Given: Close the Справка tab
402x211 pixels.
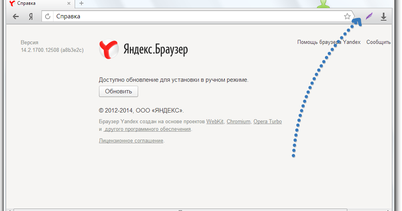Looking at the screenshot, I should pyautogui.click(x=69, y=3).
